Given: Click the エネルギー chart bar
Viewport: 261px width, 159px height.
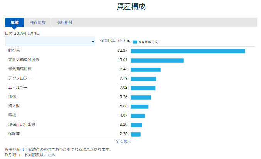Looking at the screenshot, I should click(143, 88).
